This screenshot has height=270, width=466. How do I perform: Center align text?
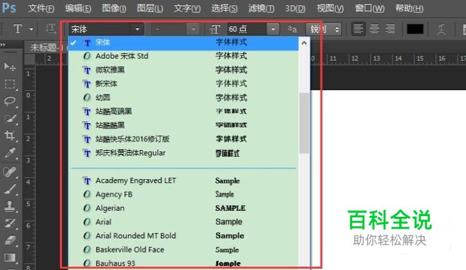374,29
